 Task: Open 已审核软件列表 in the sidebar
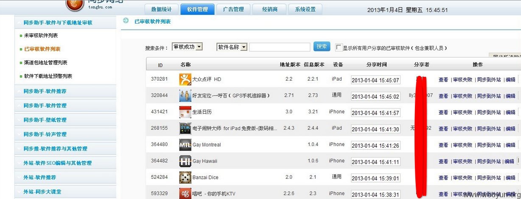[42, 49]
